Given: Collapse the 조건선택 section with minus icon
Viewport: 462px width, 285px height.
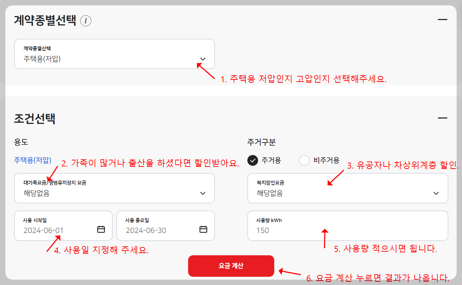Looking at the screenshot, I should tap(443, 117).
